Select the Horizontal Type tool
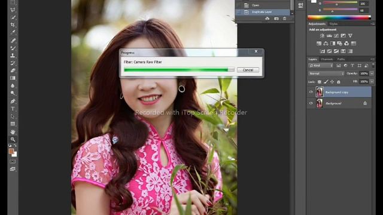This screenshot has height=215, width=383. click(13, 109)
